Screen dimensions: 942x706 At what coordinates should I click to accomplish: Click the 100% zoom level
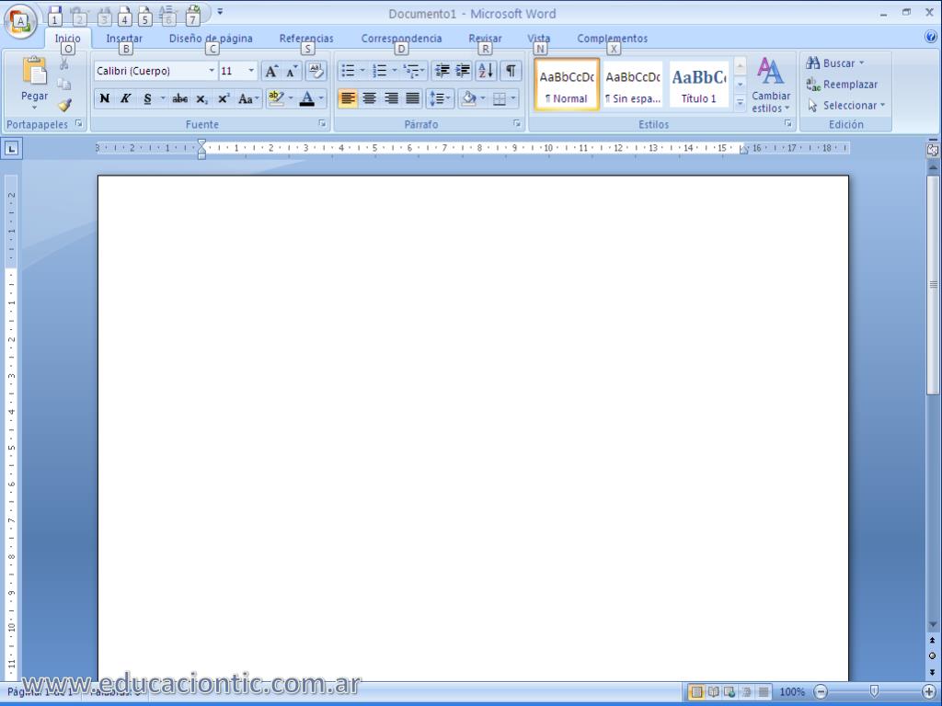(x=792, y=692)
